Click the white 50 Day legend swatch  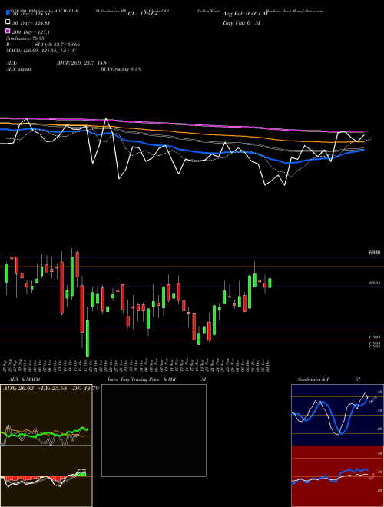(x=8, y=22)
